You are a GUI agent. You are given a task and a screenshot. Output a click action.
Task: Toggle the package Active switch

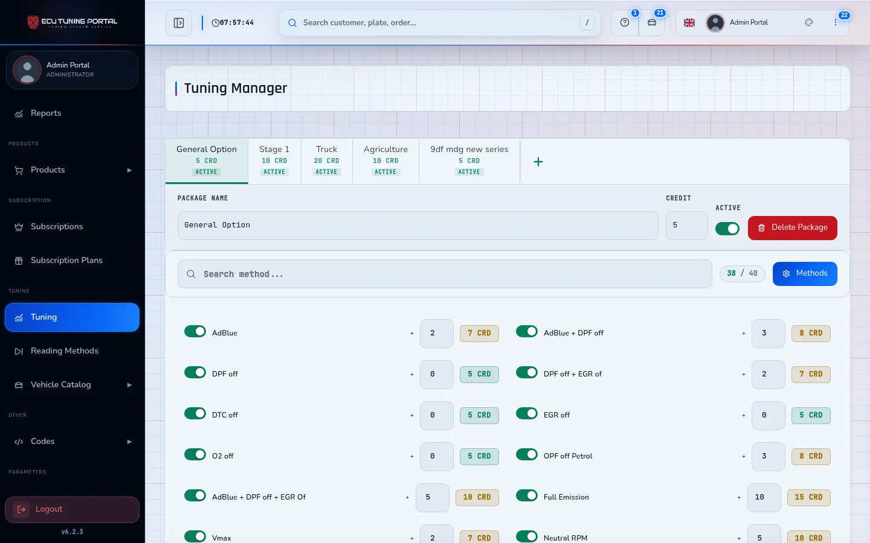[x=727, y=229]
